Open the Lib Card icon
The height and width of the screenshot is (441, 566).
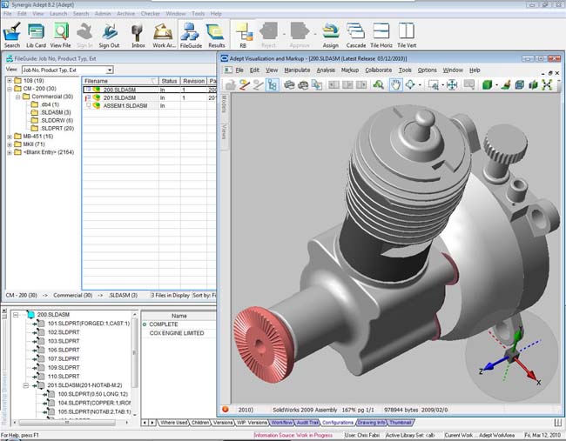[36, 35]
